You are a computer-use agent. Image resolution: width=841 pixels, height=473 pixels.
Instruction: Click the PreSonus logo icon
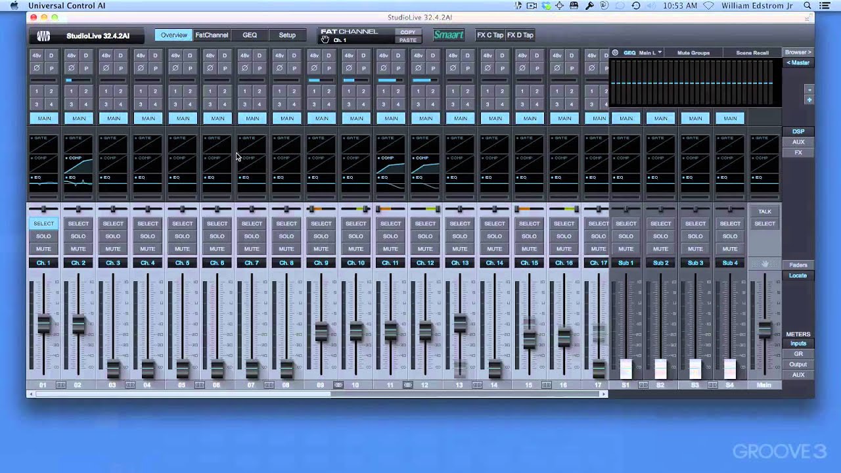[43, 35]
